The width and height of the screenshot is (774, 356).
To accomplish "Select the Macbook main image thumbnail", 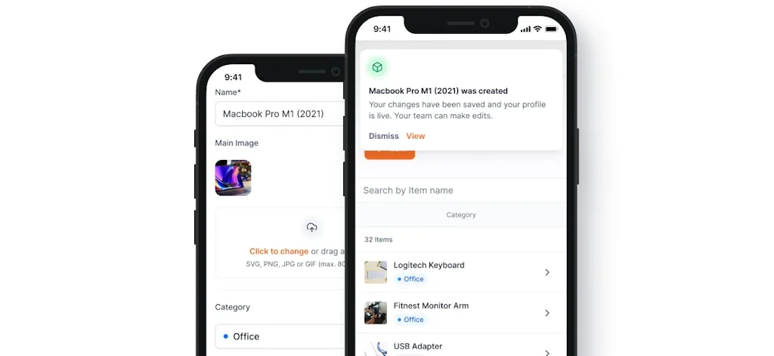I will (x=233, y=178).
